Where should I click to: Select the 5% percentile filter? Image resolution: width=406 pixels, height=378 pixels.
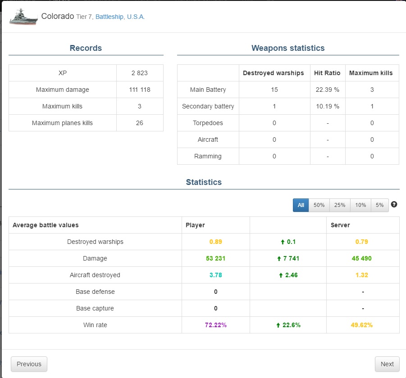pyautogui.click(x=379, y=205)
